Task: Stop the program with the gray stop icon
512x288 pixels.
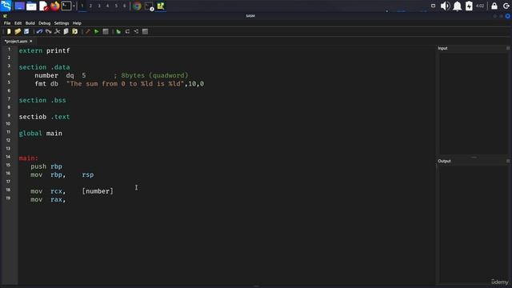Action: (106, 31)
